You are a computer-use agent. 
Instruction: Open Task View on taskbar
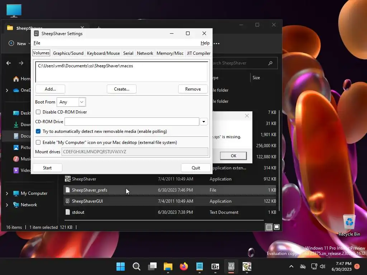click(x=152, y=266)
